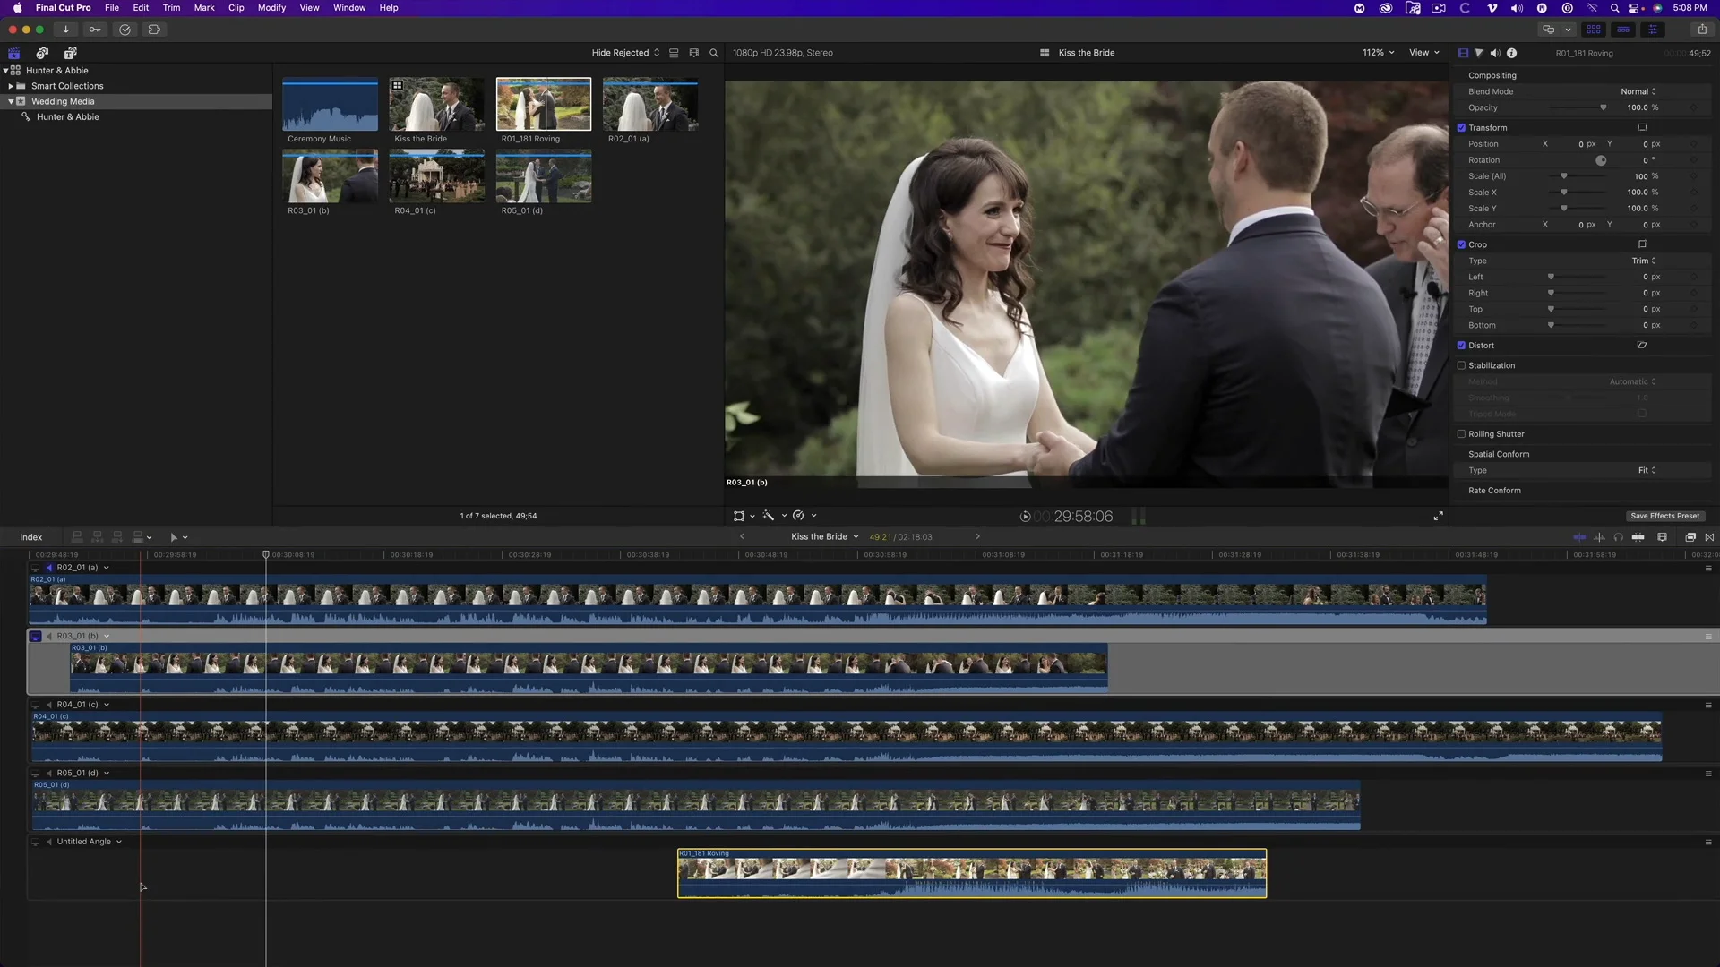This screenshot has width=1720, height=967.
Task: Enable the Stabilization checkbox
Action: coord(1461,365)
